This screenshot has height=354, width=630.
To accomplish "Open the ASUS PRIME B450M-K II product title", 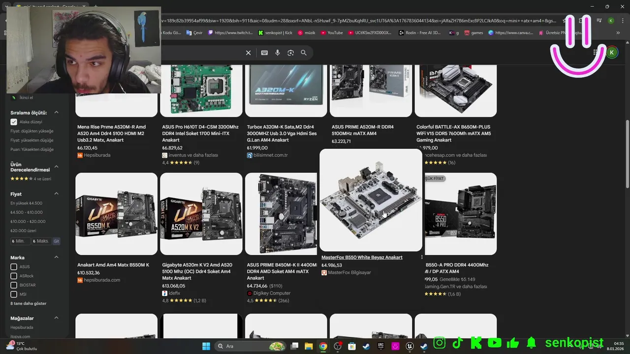I will 282,271.
